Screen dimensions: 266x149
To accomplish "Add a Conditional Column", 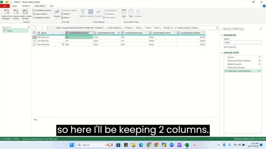I will click(x=42, y=10).
